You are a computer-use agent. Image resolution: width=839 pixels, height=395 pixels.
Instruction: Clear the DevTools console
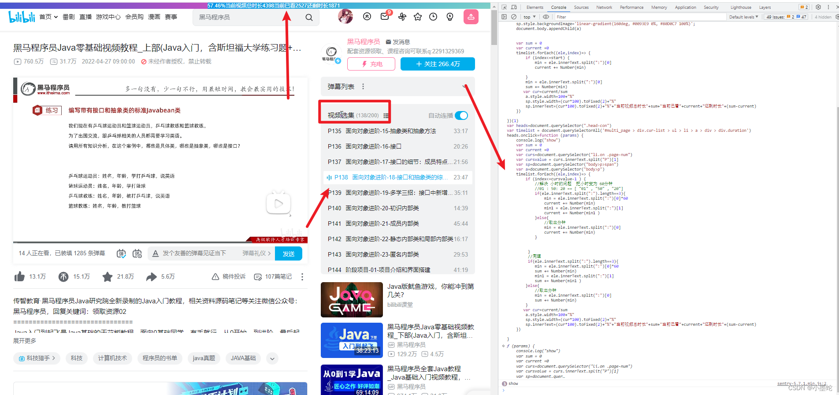513,17
